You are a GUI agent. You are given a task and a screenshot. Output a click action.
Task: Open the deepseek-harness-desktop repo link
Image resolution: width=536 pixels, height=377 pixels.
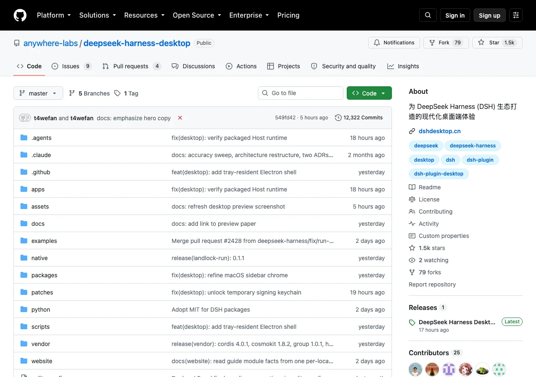137,43
